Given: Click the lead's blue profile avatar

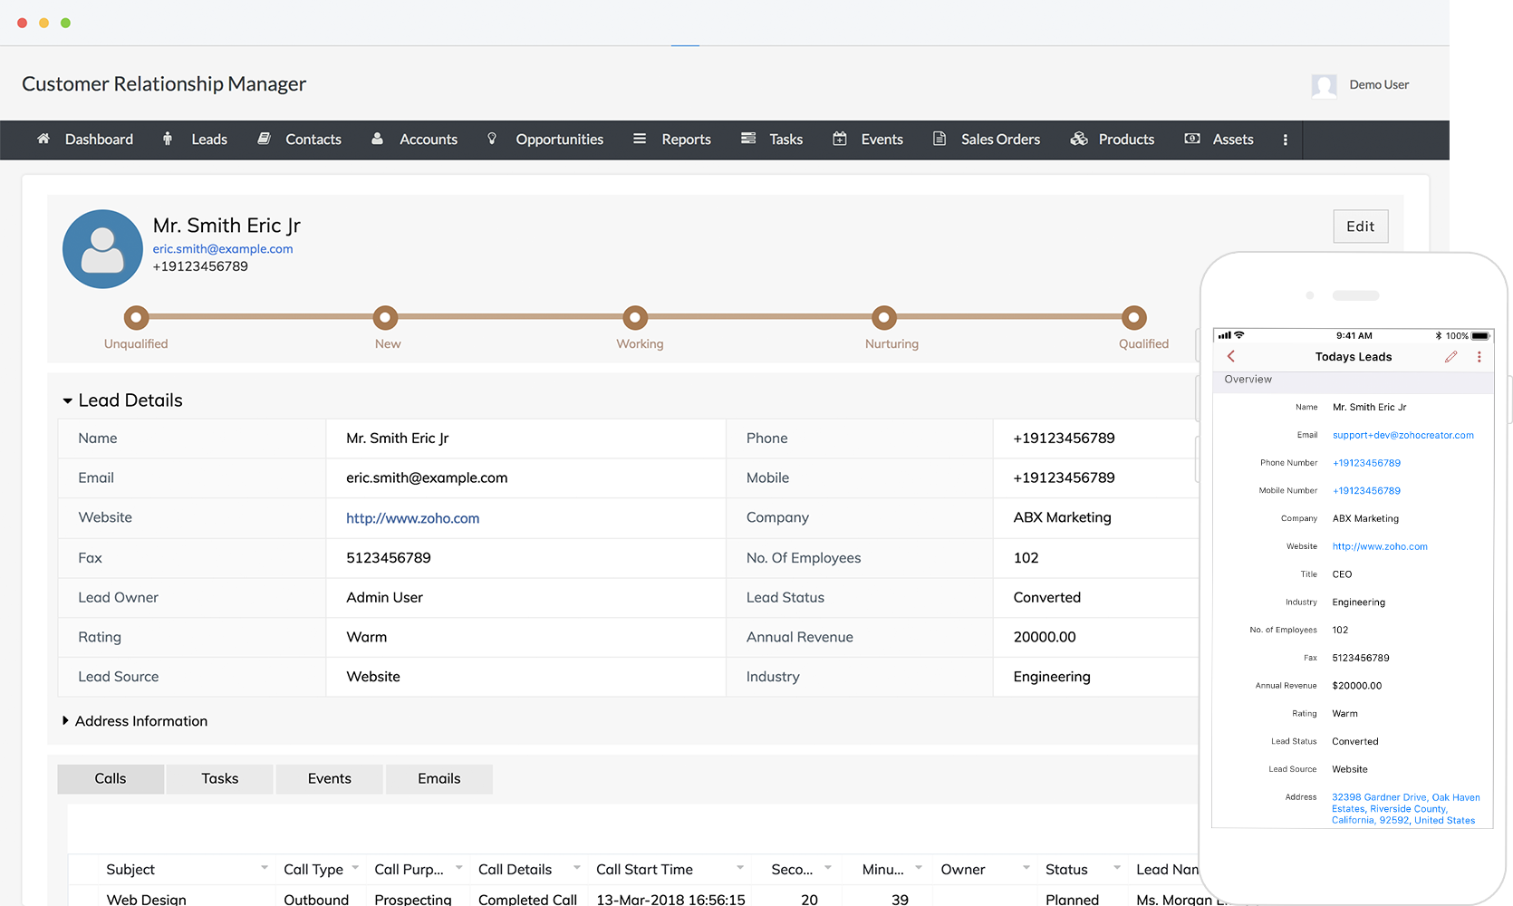Looking at the screenshot, I should (x=102, y=249).
